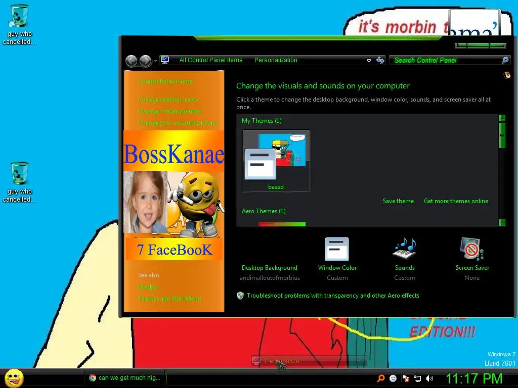Click the Aero Themes (1) heading

point(264,211)
